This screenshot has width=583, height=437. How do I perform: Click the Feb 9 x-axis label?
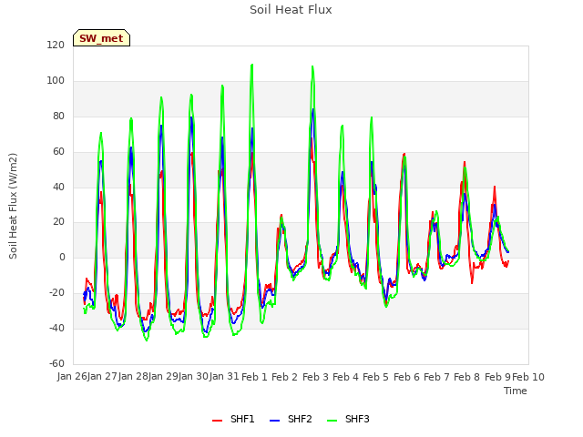[497, 377]
